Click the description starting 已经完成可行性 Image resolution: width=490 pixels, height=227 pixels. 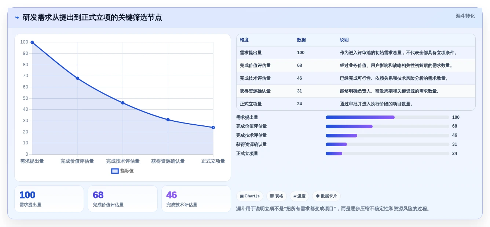coord(395,78)
